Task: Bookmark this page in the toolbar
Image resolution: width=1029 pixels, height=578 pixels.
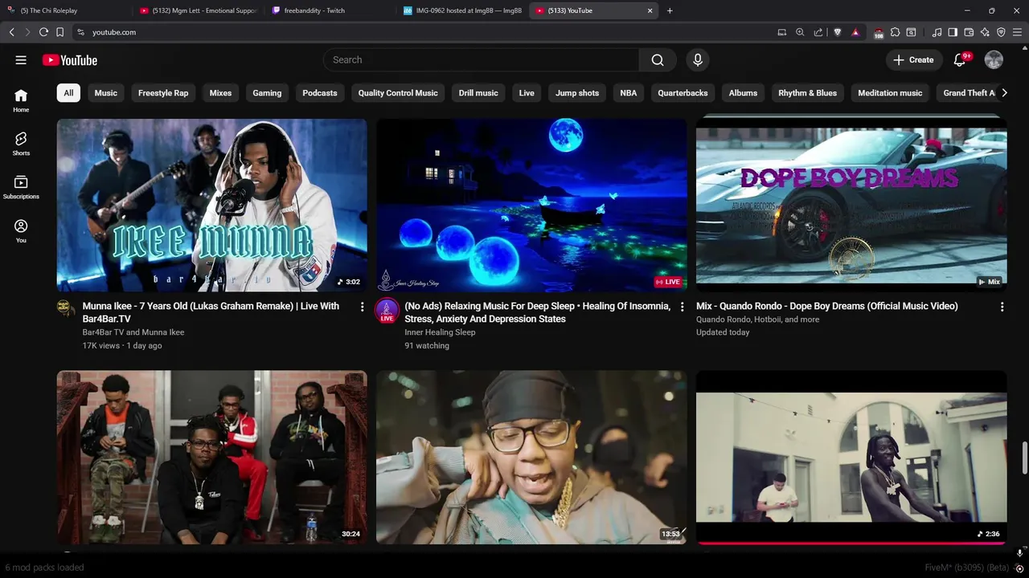Action: point(59,32)
